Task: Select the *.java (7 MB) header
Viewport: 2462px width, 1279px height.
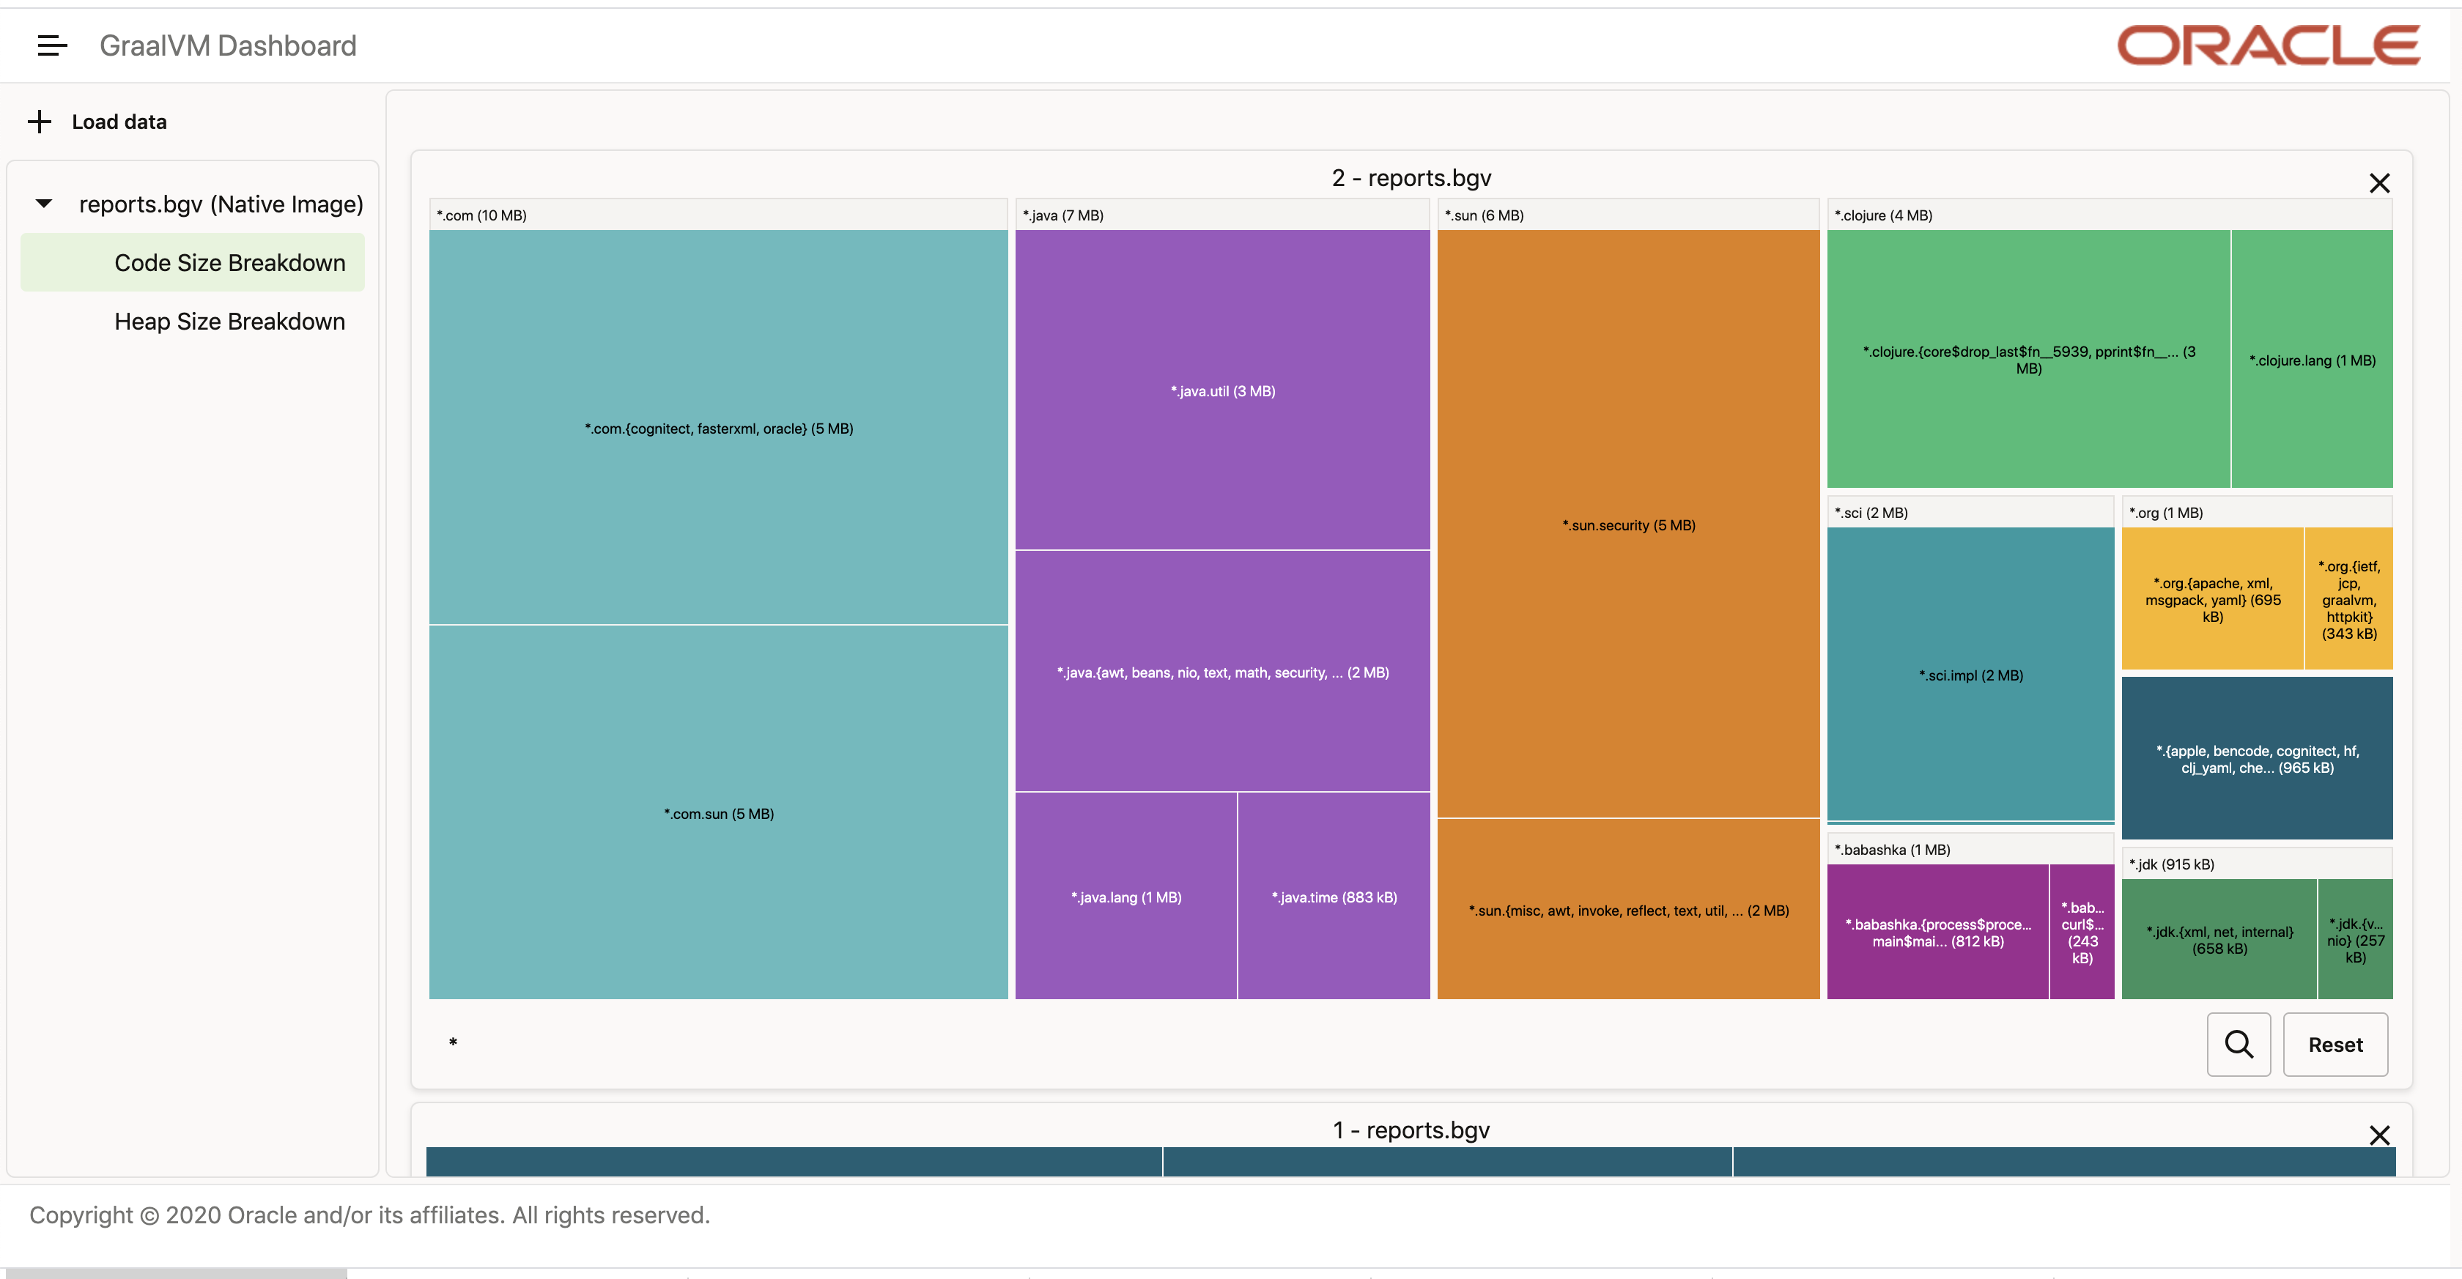Action: click(1222, 215)
